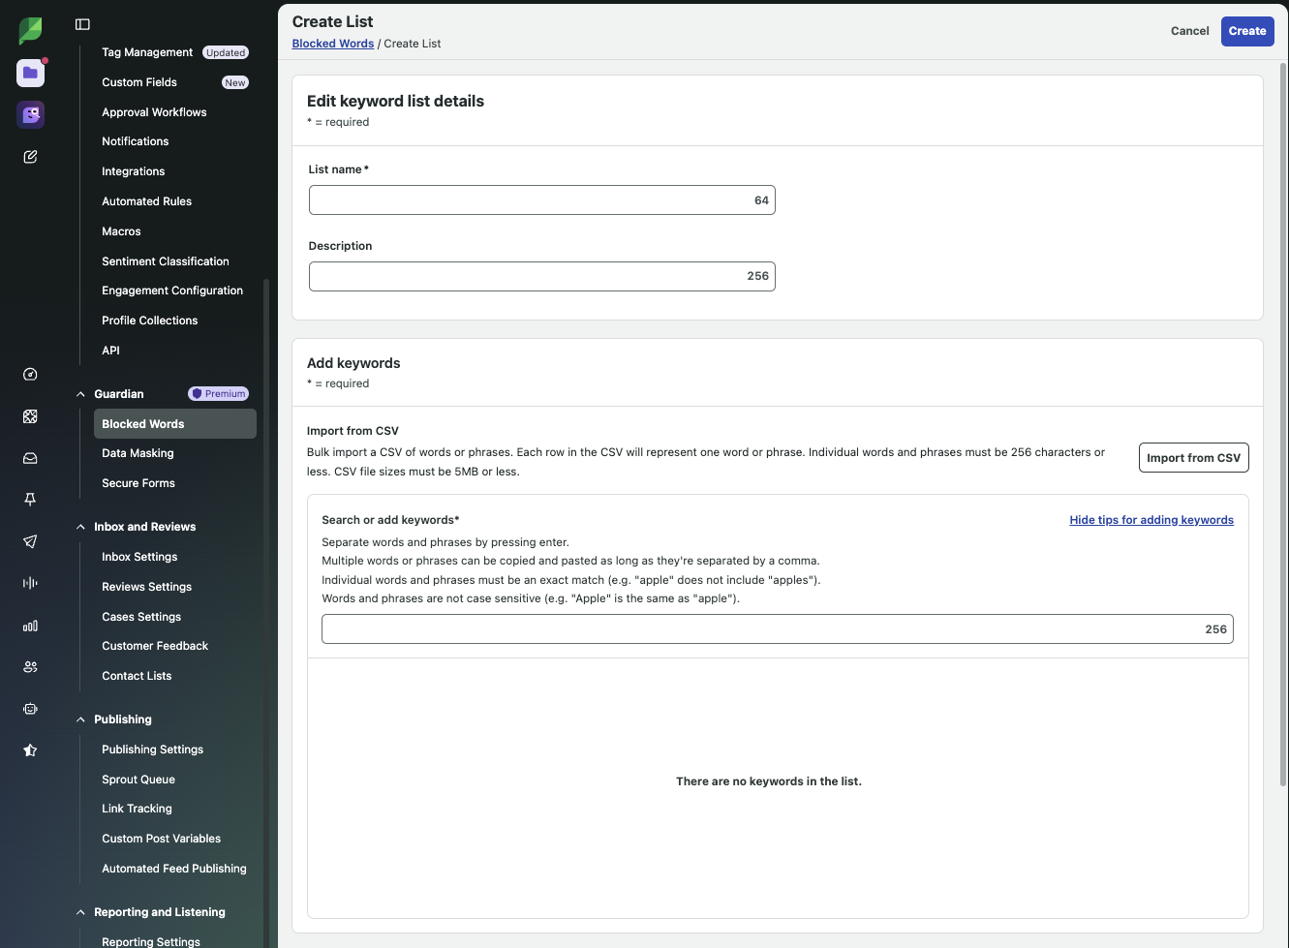Open the dashboard gauge icon
The image size is (1289, 948).
(x=30, y=375)
